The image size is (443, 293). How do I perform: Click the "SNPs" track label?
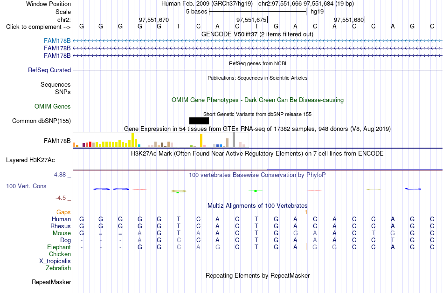coord(63,92)
